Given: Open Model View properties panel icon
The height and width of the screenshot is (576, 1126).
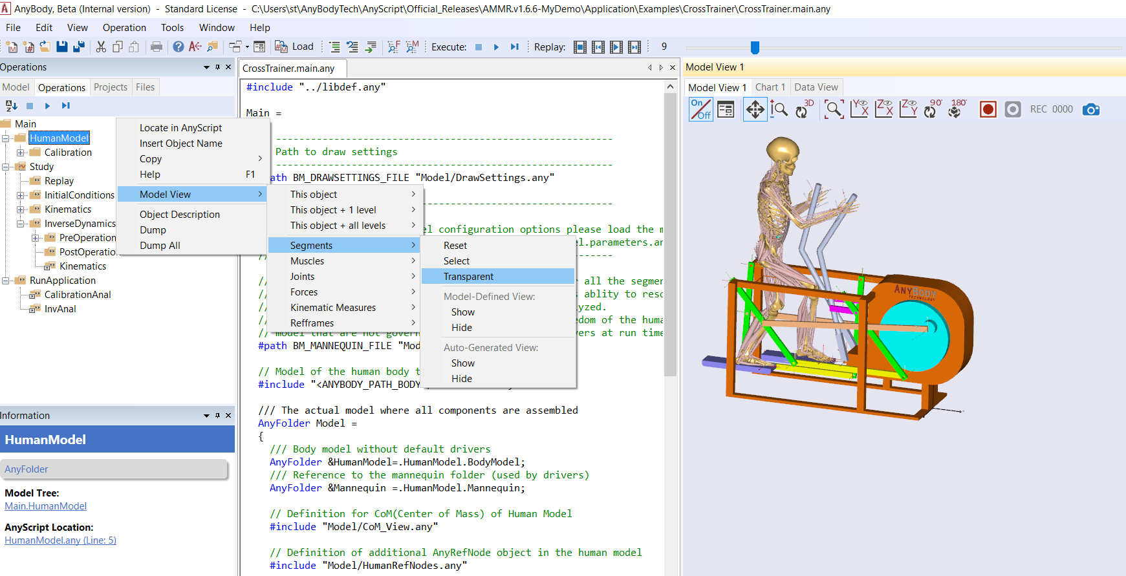Looking at the screenshot, I should (726, 109).
